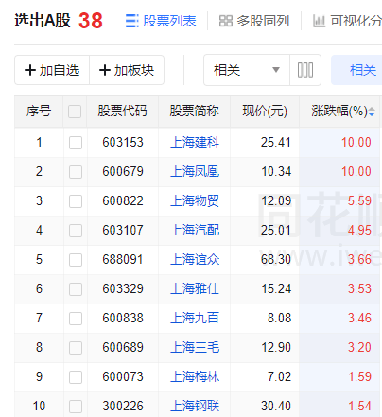Screen dimensions: 382x417
Task: Click the plus icon in 加自选
Action: tap(30, 70)
